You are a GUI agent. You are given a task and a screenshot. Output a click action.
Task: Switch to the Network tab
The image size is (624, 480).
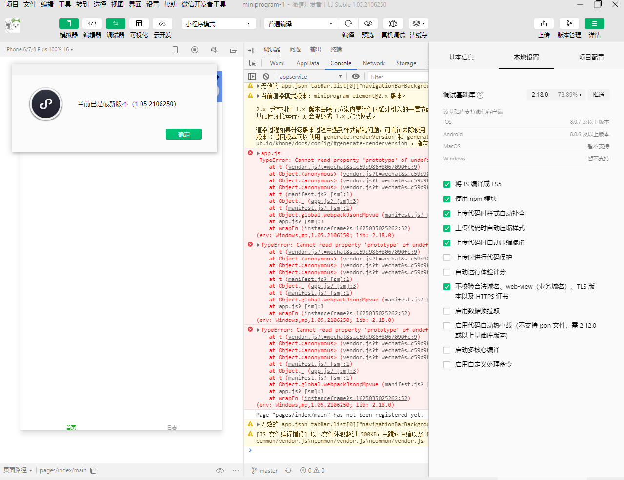point(374,63)
